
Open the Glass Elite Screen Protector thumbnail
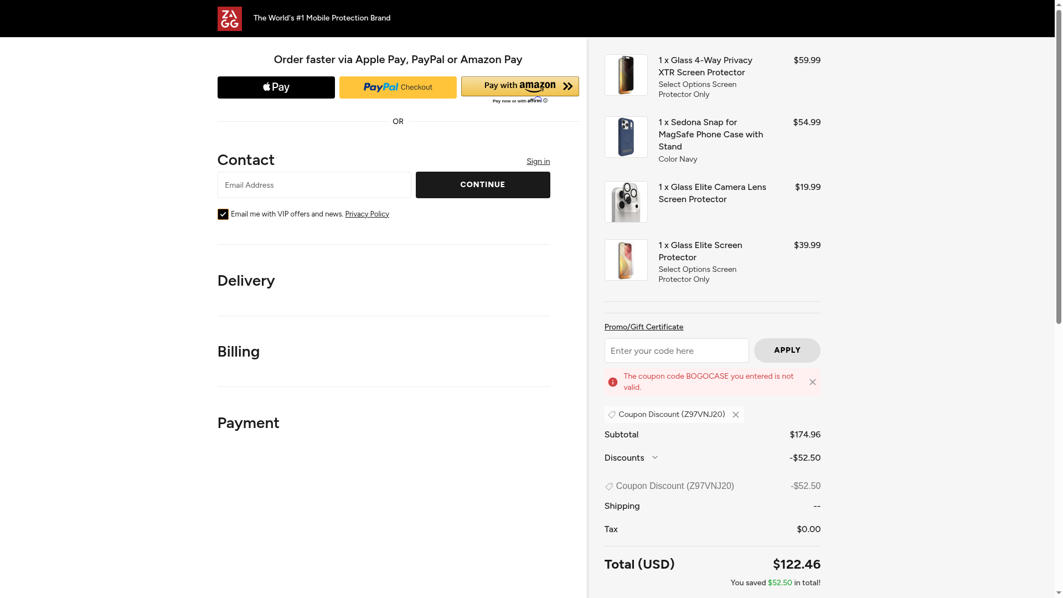[x=626, y=260]
